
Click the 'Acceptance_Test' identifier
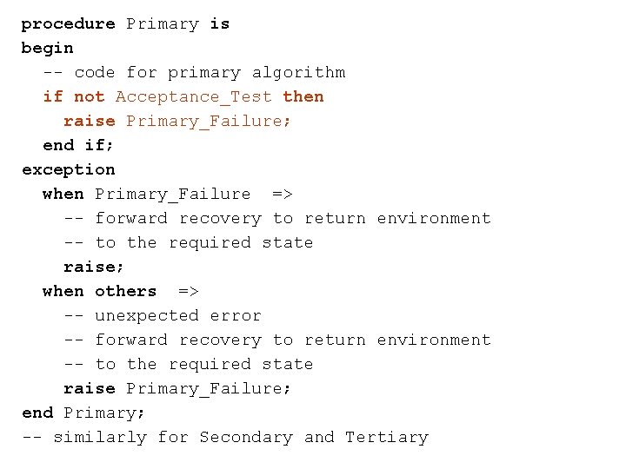194,96
